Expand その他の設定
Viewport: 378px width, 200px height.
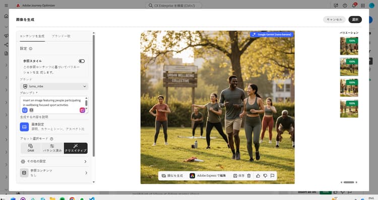[54, 161]
